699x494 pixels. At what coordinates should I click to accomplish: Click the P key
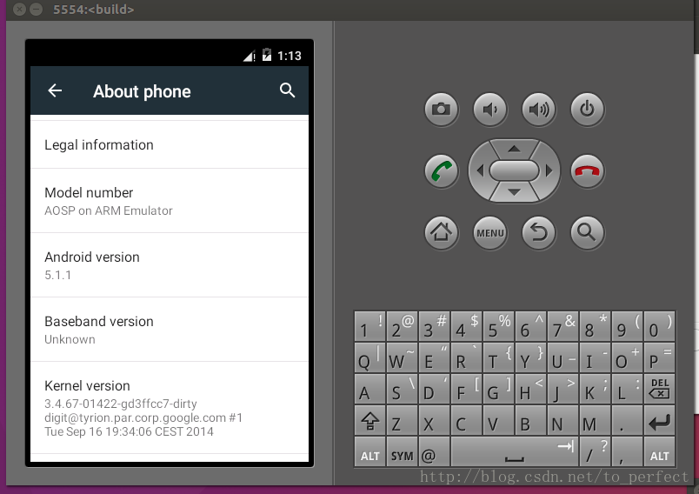659,358
